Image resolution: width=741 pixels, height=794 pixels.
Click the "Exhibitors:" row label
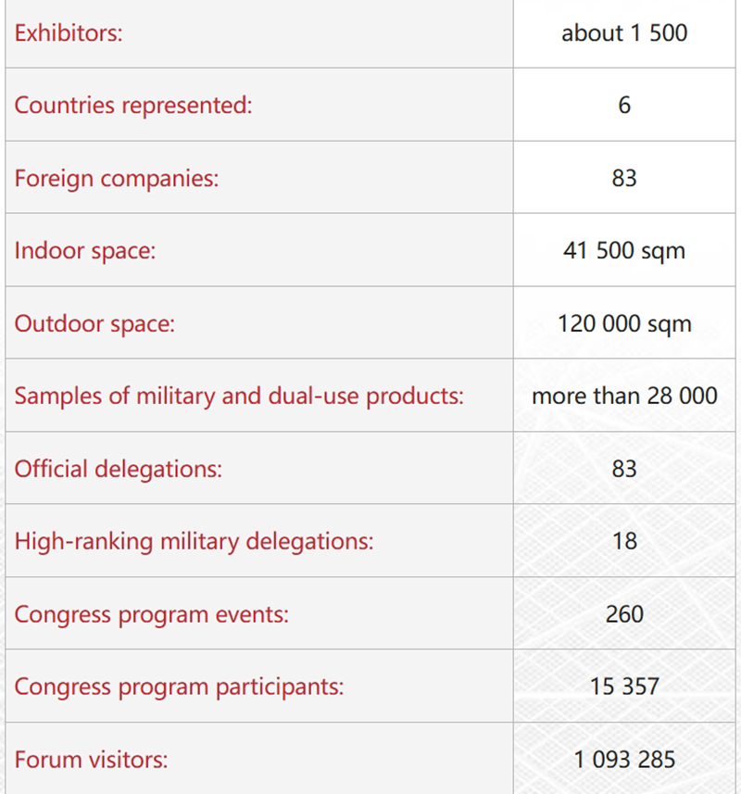point(69,33)
